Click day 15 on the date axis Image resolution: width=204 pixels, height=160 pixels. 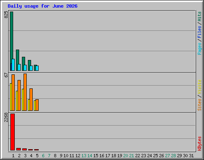(x=96, y=156)
